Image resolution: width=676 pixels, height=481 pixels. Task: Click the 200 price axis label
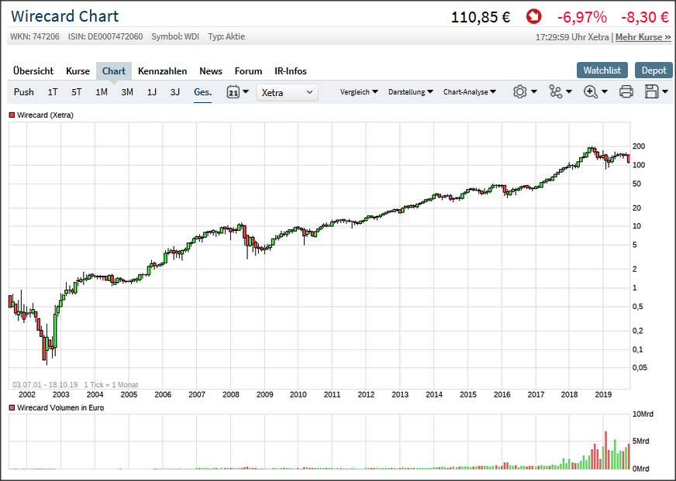639,146
